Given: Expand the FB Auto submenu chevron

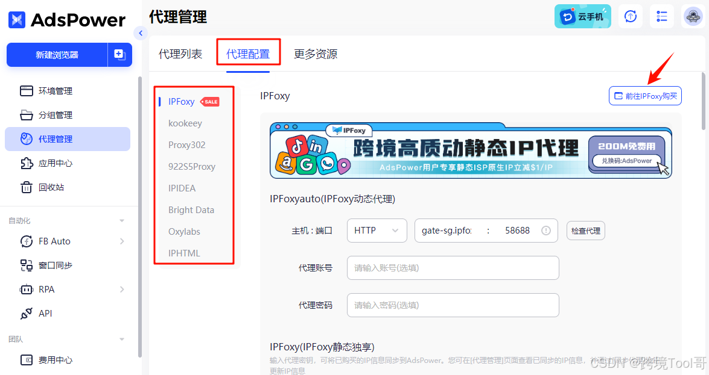Looking at the screenshot, I should [122, 241].
